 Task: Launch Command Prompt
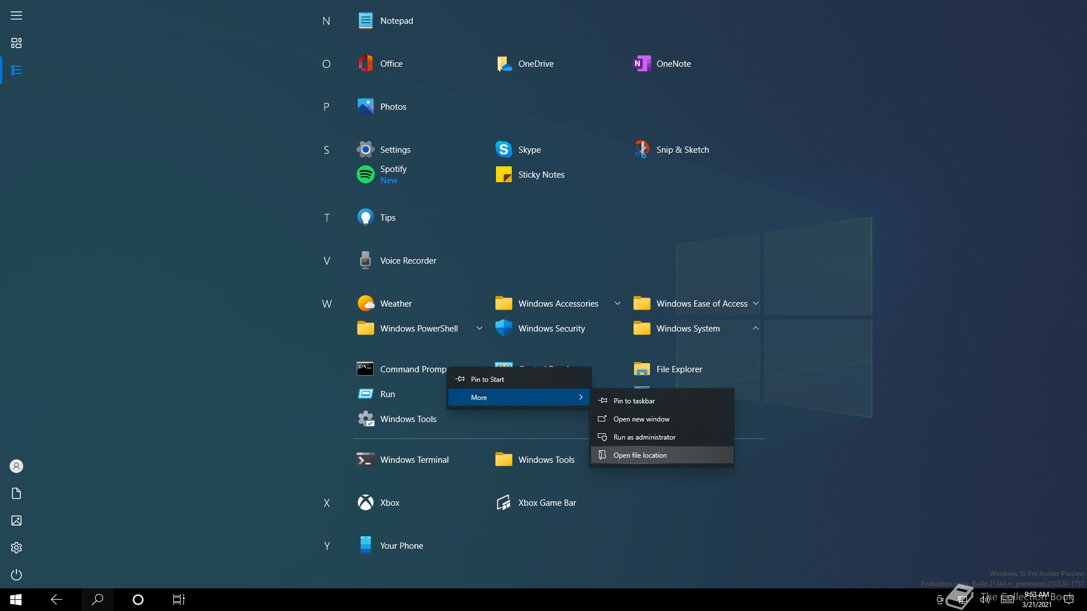click(402, 369)
